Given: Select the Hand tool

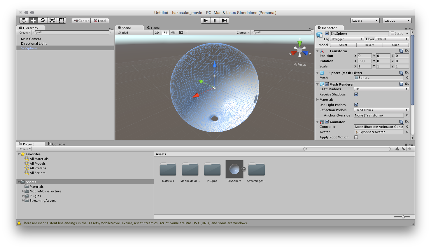Looking at the screenshot, I should pyautogui.click(x=24, y=20).
